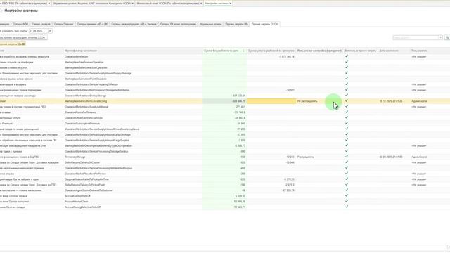Open the 'Прочие затраты ВБ' tab
The width and height of the screenshot is (450, 253).
point(236,24)
